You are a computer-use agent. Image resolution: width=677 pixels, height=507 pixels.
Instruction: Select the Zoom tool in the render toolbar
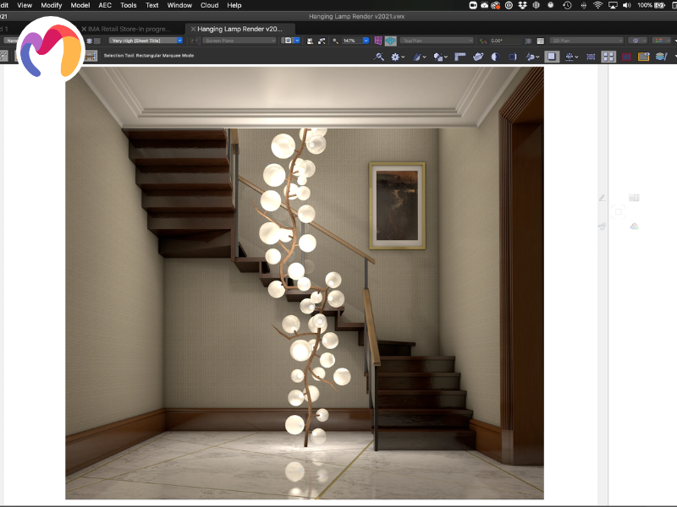click(x=379, y=57)
